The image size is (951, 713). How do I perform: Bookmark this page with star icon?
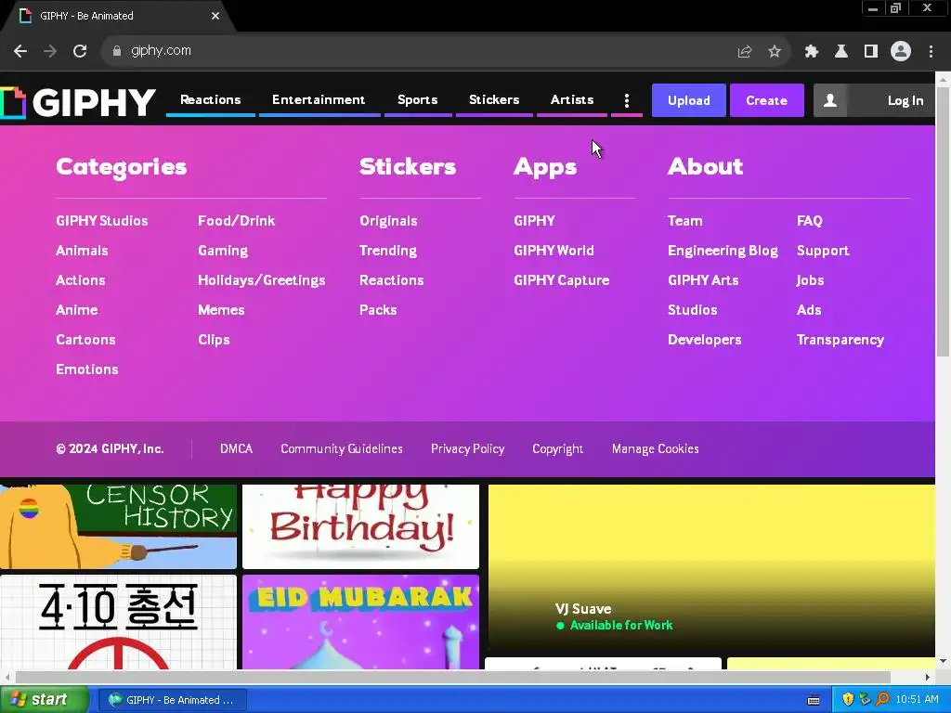(x=775, y=52)
